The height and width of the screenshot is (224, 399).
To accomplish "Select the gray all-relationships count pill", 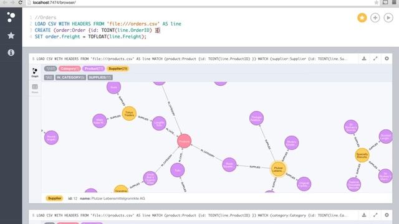I will click(49, 77).
